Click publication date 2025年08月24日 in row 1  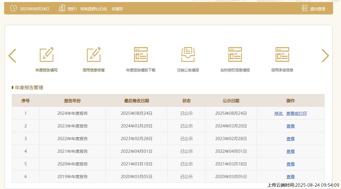click(231, 113)
